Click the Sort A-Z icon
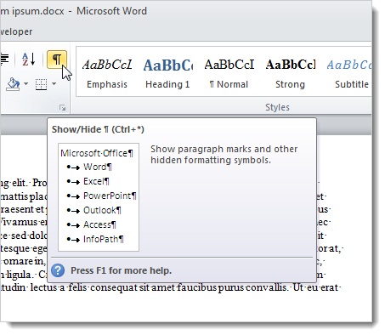This screenshot has height=335, width=385. click(28, 60)
